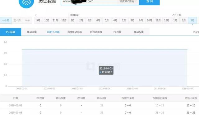Click the 0.9 y-axis value

tap(5, 53)
